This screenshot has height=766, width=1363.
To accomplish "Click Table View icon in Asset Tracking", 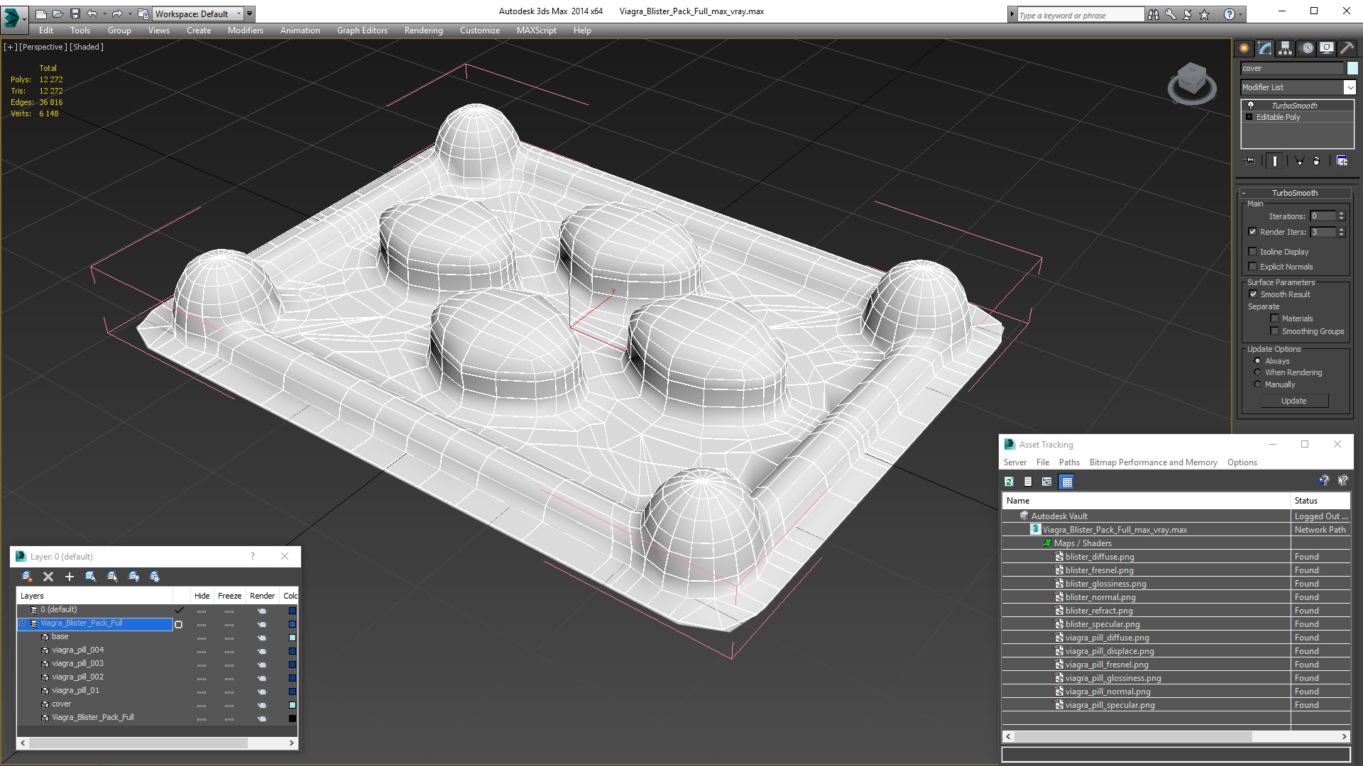I will pyautogui.click(x=1066, y=482).
